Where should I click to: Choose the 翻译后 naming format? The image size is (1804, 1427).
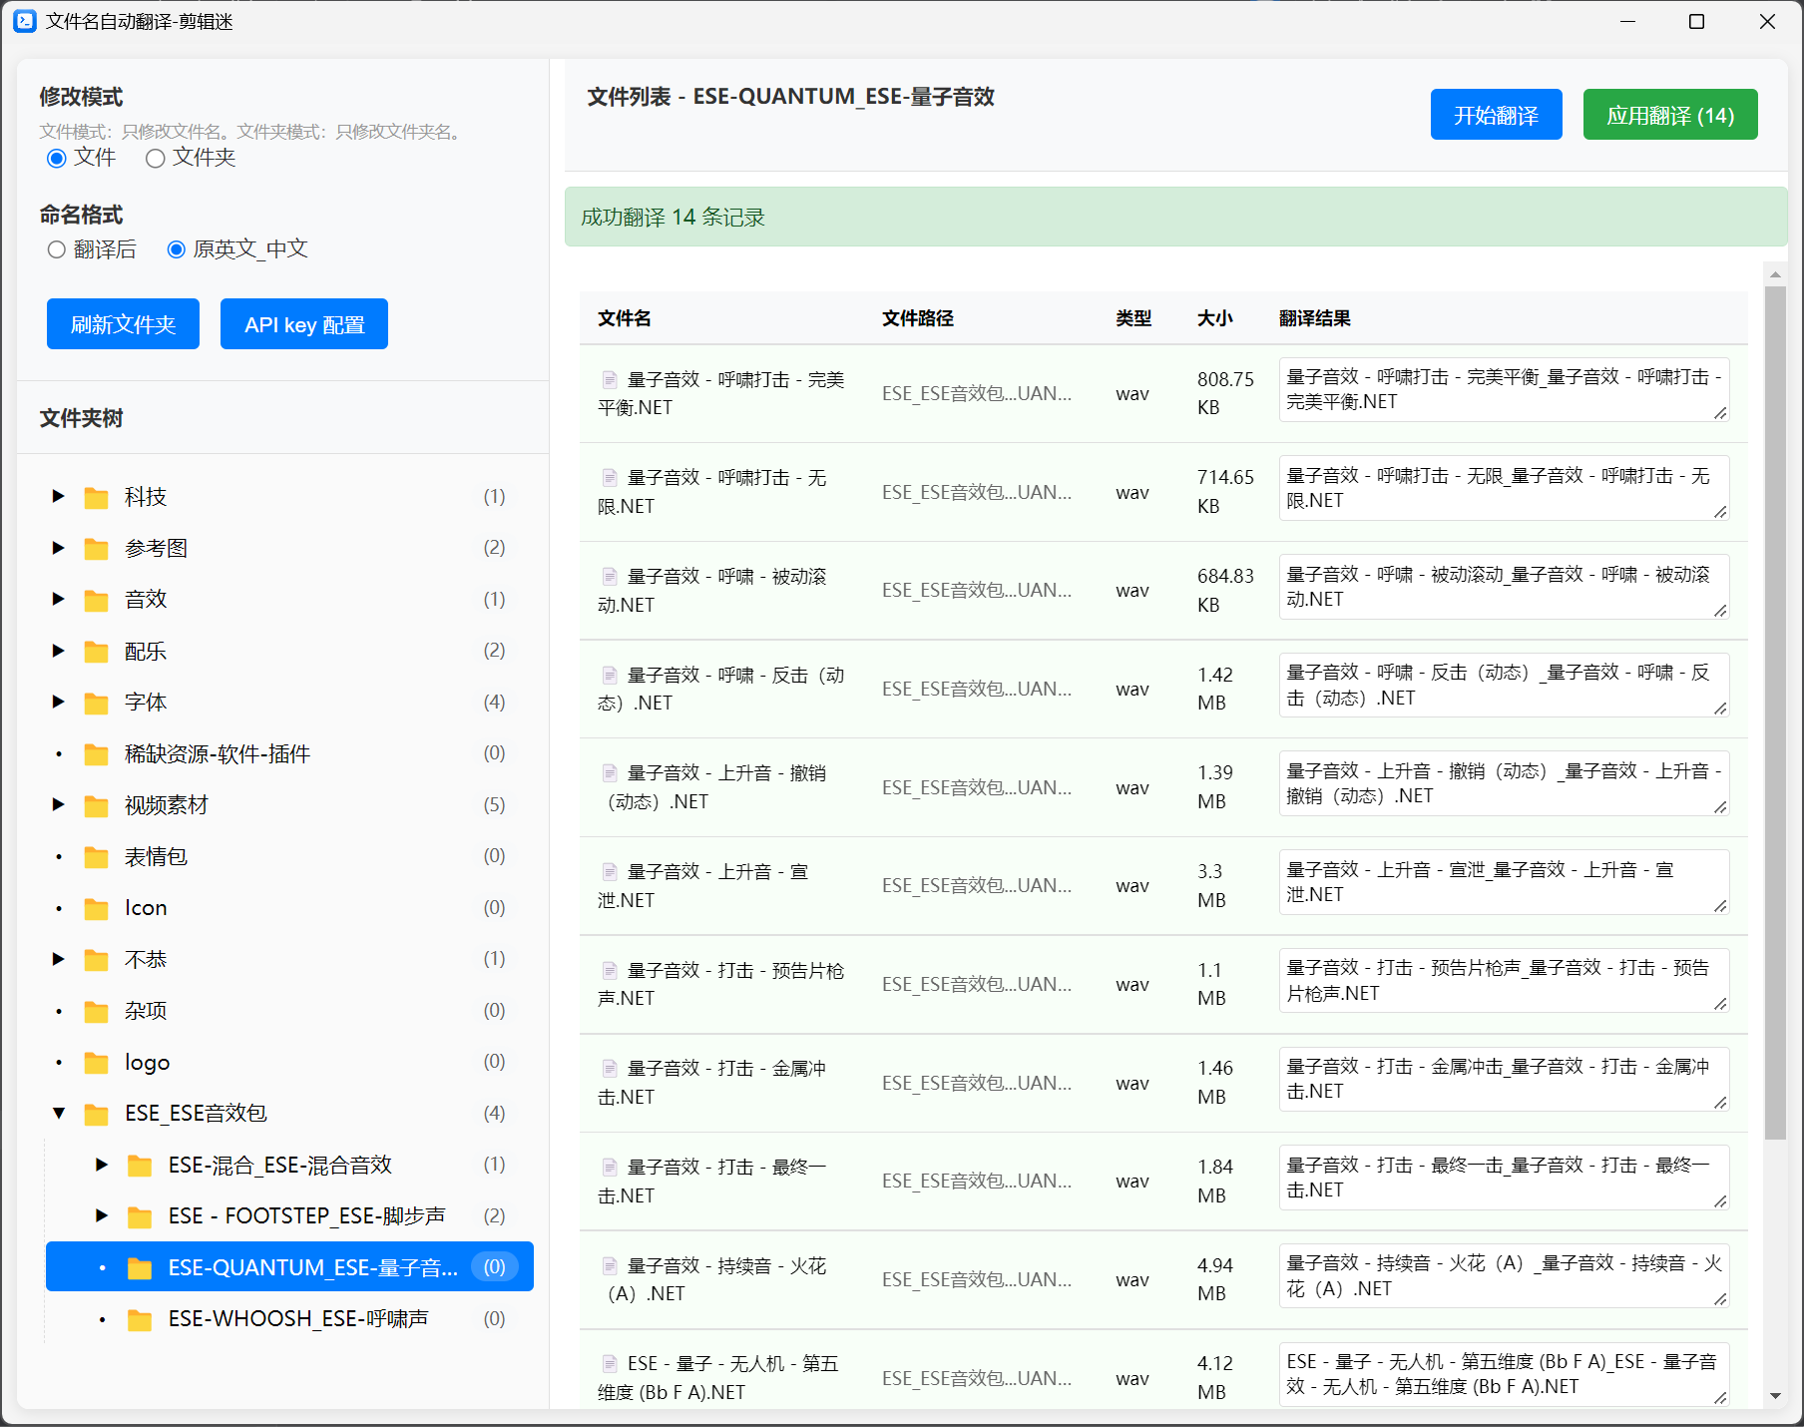[x=57, y=249]
